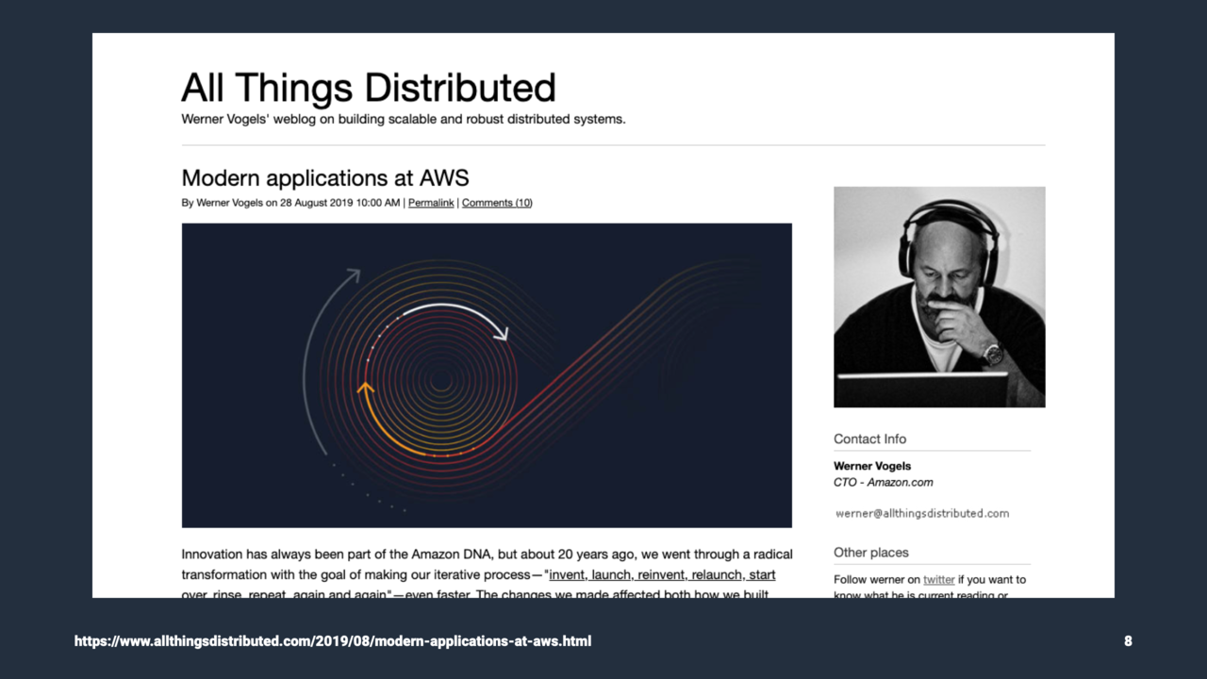
Task: Click the blog tagline about scalable distributed systems
Action: [x=404, y=120]
